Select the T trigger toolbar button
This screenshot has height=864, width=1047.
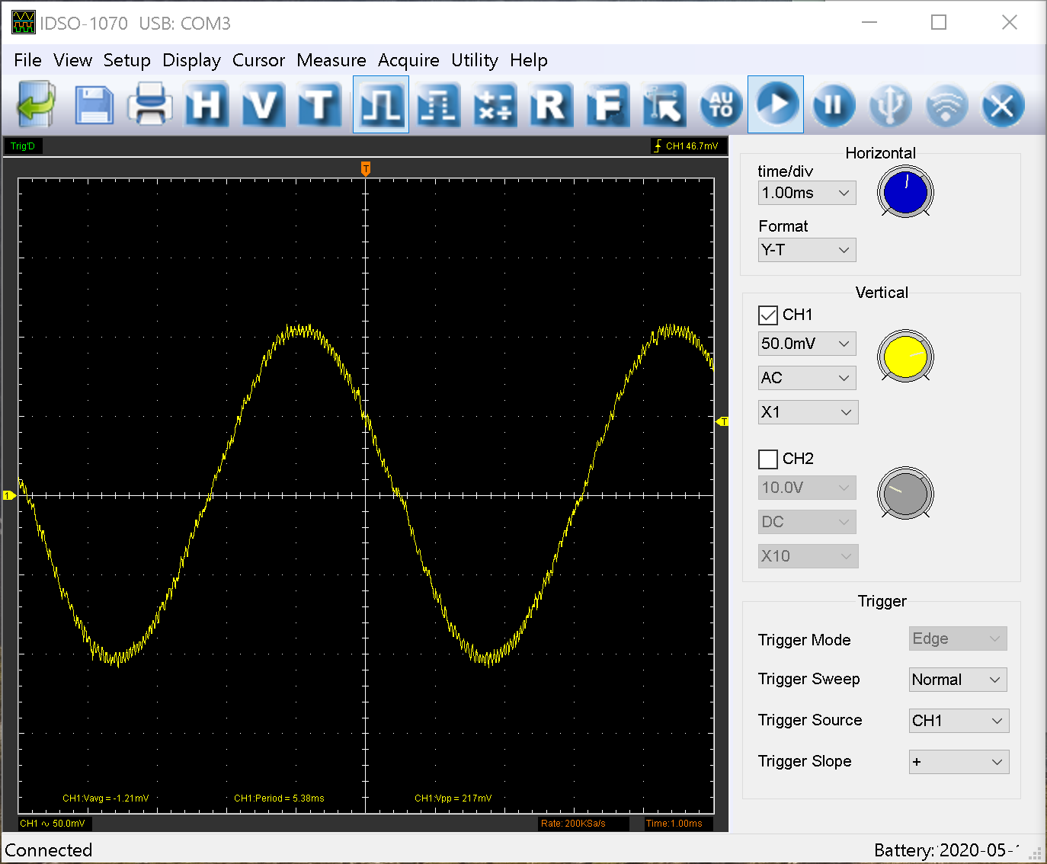click(x=319, y=104)
